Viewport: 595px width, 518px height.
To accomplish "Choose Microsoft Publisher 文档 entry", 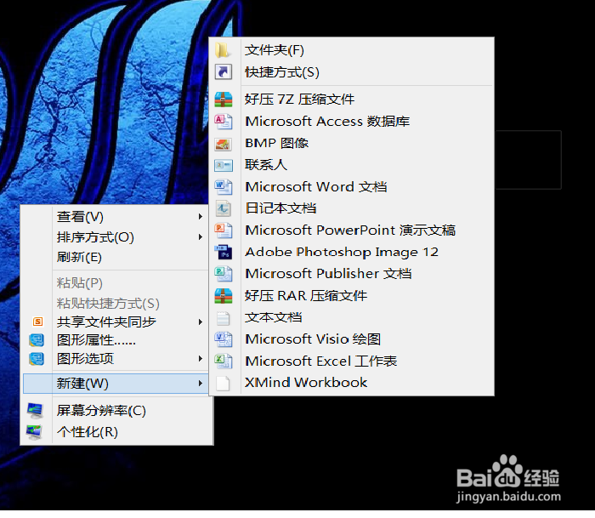I will click(352, 274).
